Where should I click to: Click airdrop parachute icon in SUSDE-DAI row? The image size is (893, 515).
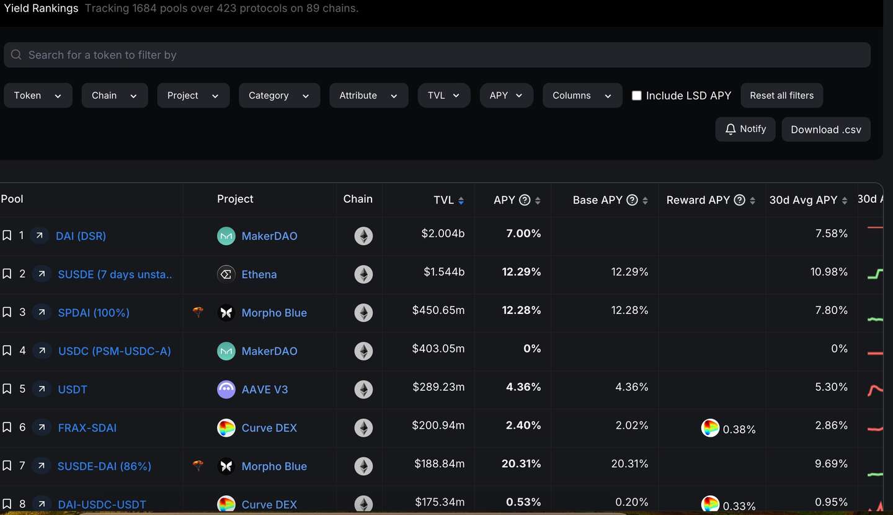tap(198, 466)
